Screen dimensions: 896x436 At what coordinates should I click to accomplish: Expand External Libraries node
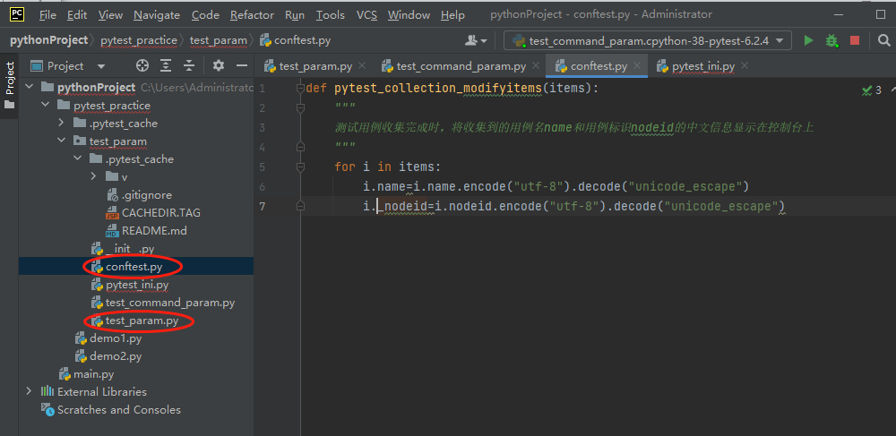tap(30, 391)
